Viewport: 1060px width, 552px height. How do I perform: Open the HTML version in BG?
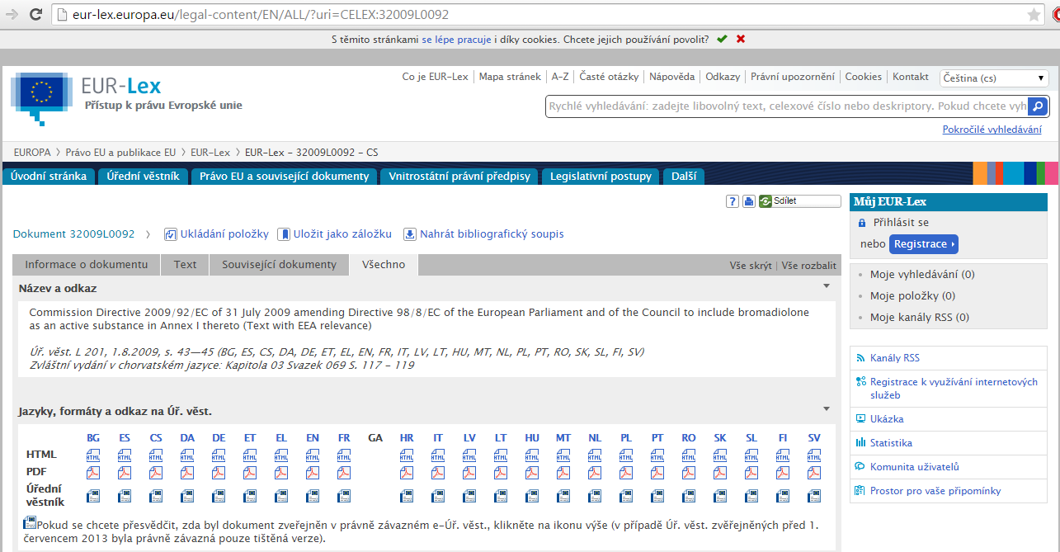(93, 455)
